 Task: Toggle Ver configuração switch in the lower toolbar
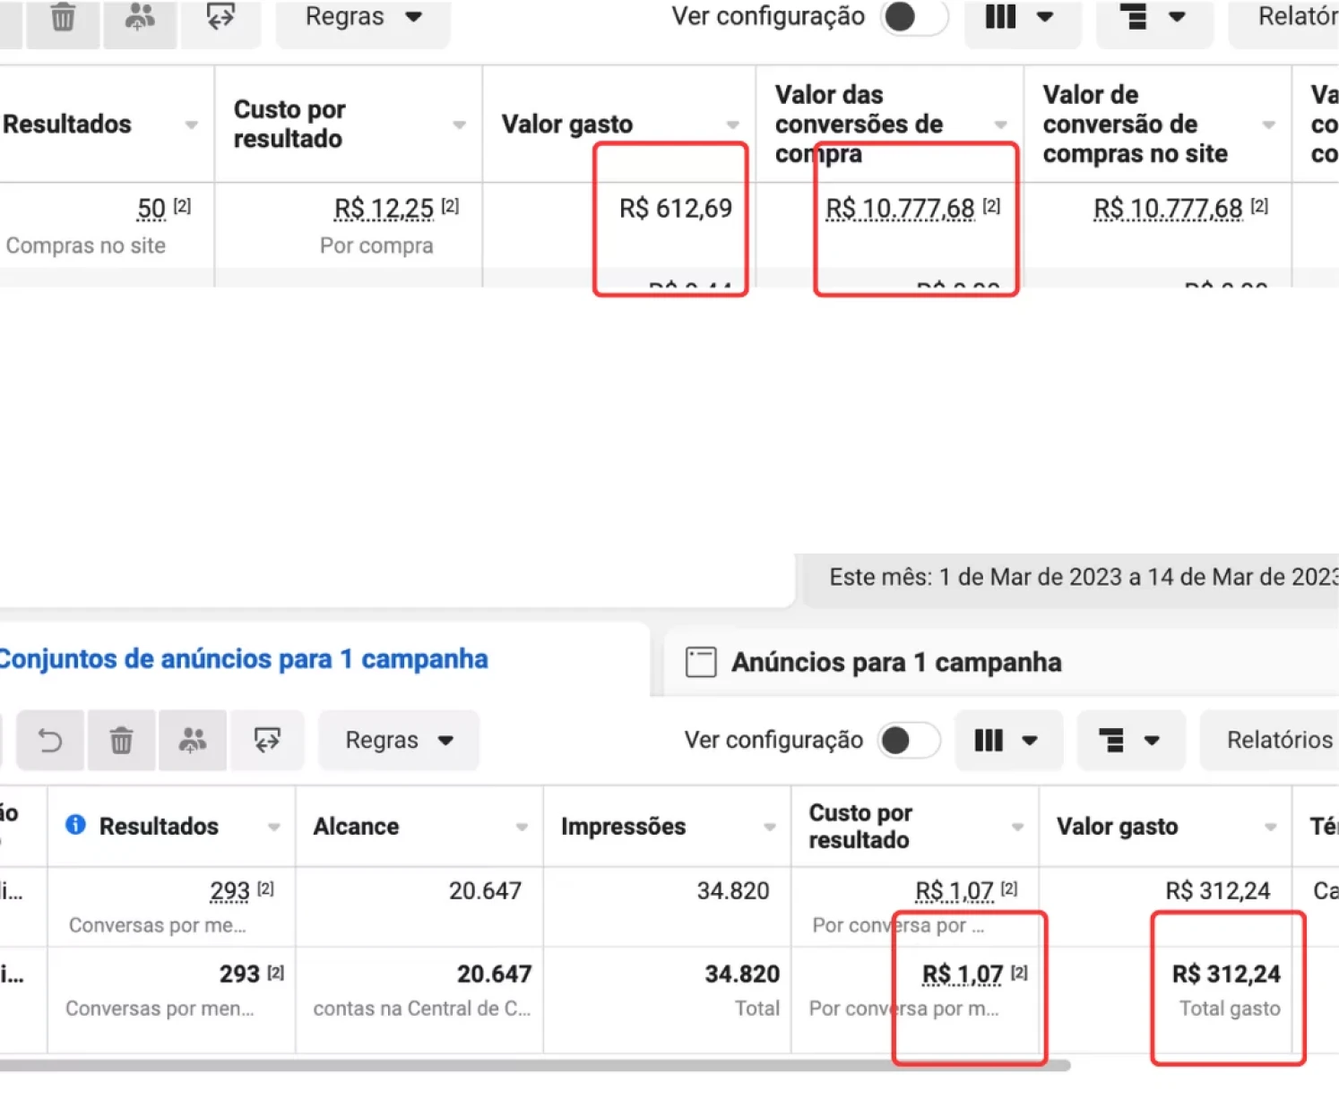pos(909,740)
